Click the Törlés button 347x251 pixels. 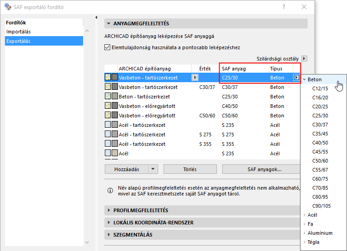190,169
